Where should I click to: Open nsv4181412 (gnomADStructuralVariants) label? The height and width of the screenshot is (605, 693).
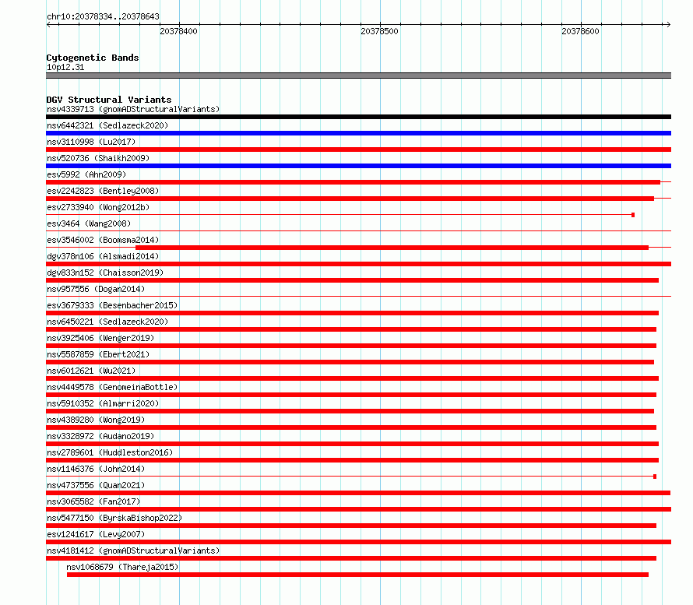(x=133, y=550)
